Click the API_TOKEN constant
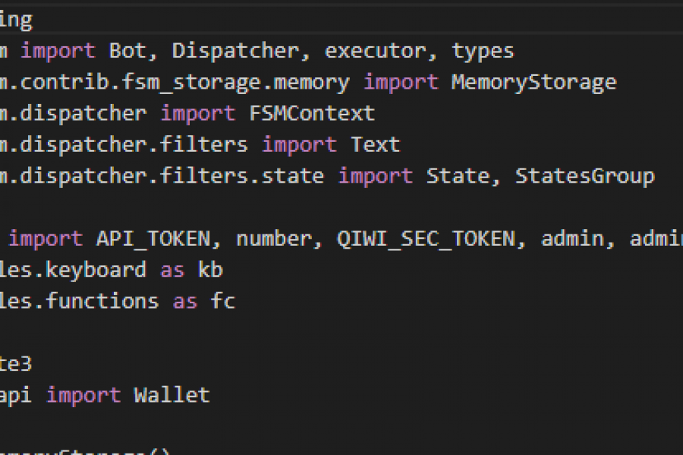The height and width of the screenshot is (455, 683). (x=153, y=239)
